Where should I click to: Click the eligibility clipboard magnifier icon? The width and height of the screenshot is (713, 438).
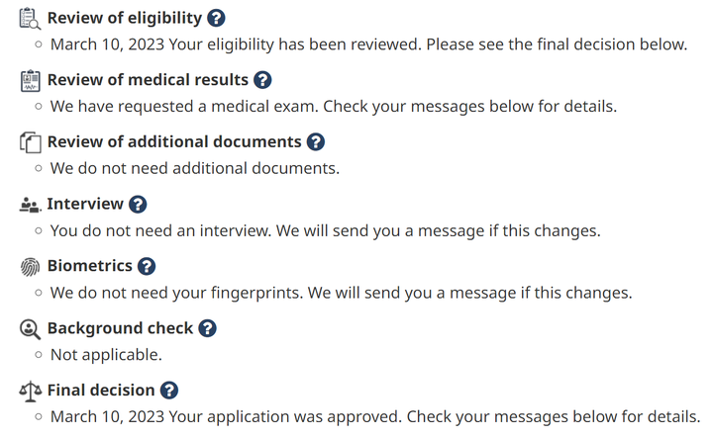coord(31,19)
